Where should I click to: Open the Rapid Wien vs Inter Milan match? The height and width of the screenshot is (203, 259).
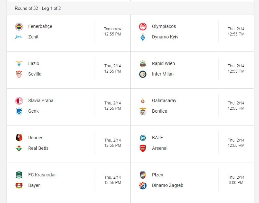pyautogui.click(x=192, y=70)
